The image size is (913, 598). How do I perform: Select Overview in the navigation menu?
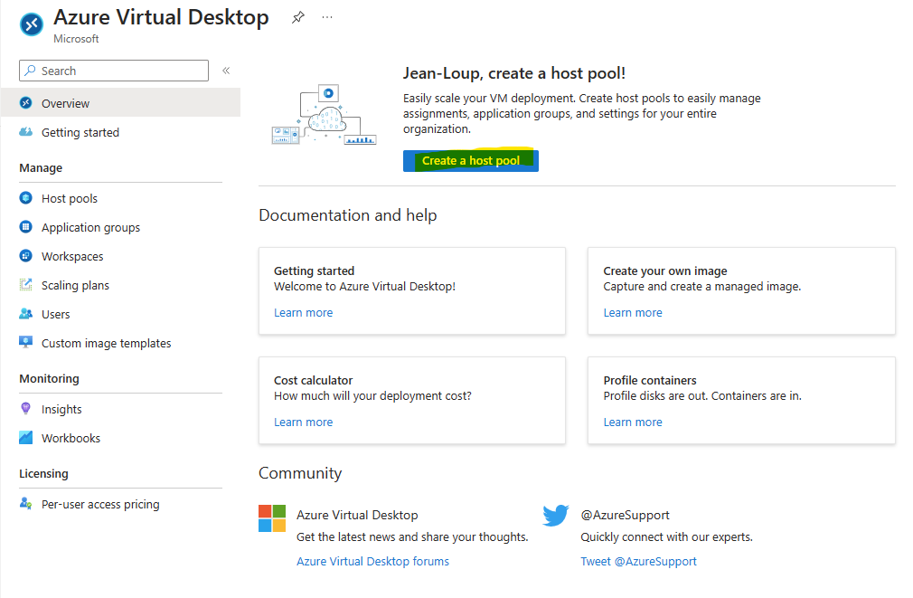coord(120,103)
